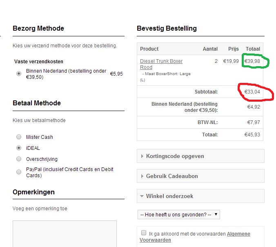
Task: Open 'Hoe heeft u ons gevonden?' dropdown
Action: coord(179,215)
